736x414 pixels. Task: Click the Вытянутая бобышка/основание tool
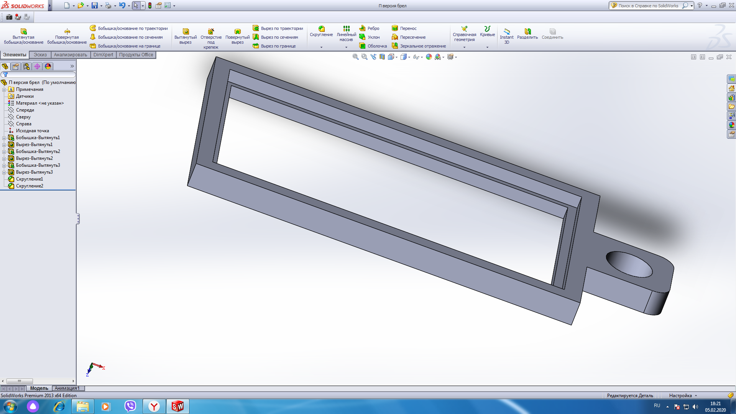coord(23,34)
